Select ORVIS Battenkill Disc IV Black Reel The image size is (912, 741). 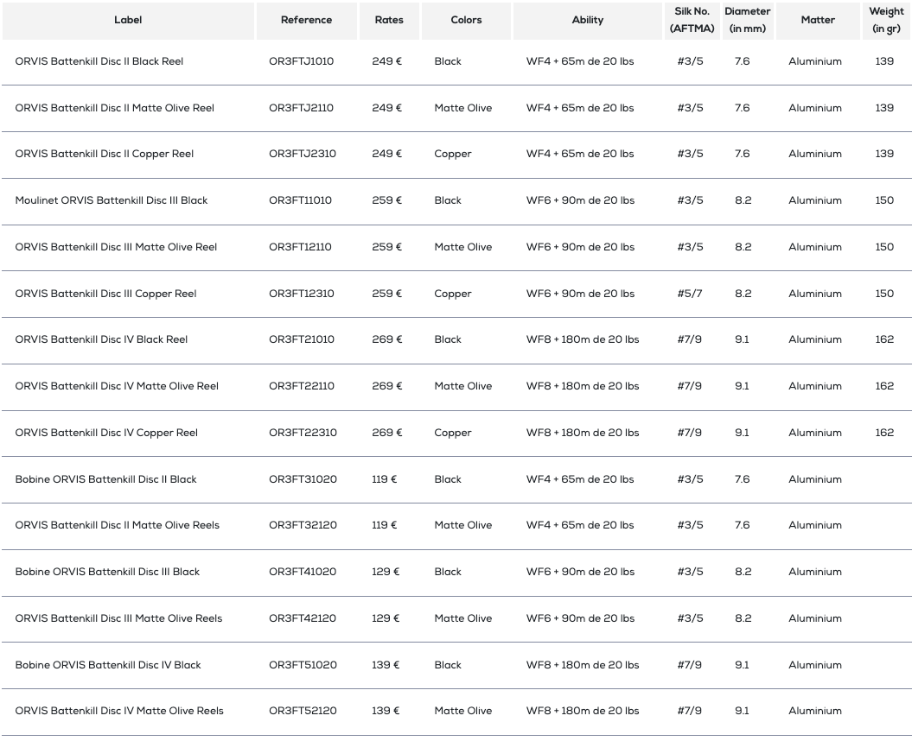[x=101, y=339]
